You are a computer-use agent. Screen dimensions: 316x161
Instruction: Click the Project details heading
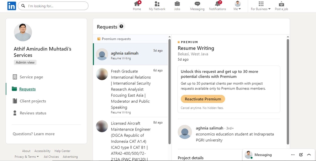[x=191, y=158]
